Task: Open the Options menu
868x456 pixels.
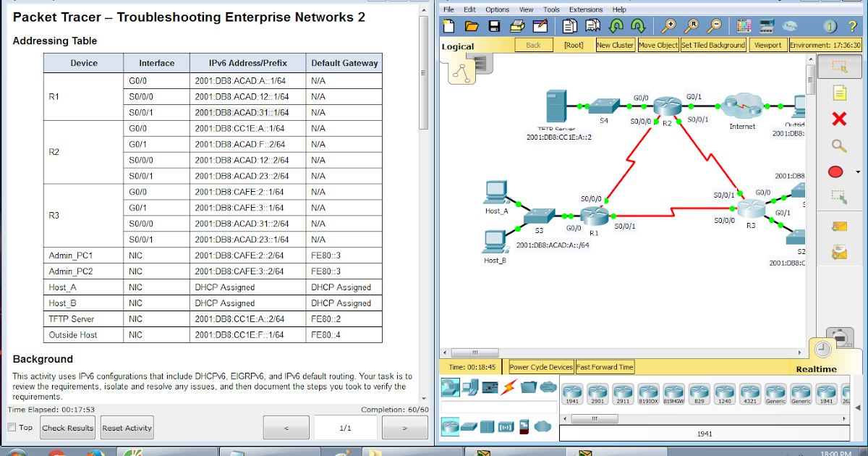Action: (x=497, y=9)
